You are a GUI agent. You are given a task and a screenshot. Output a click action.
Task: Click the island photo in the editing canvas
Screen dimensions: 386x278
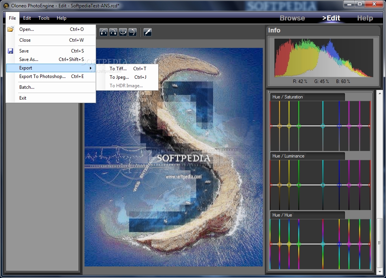pos(174,157)
